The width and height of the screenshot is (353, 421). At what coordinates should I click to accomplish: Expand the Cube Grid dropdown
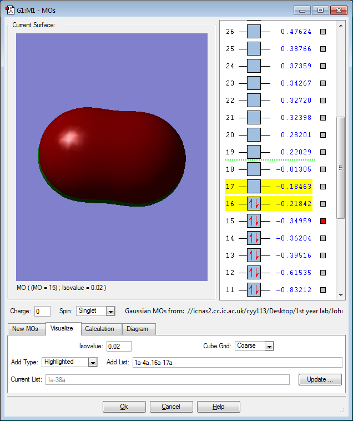[x=269, y=346]
